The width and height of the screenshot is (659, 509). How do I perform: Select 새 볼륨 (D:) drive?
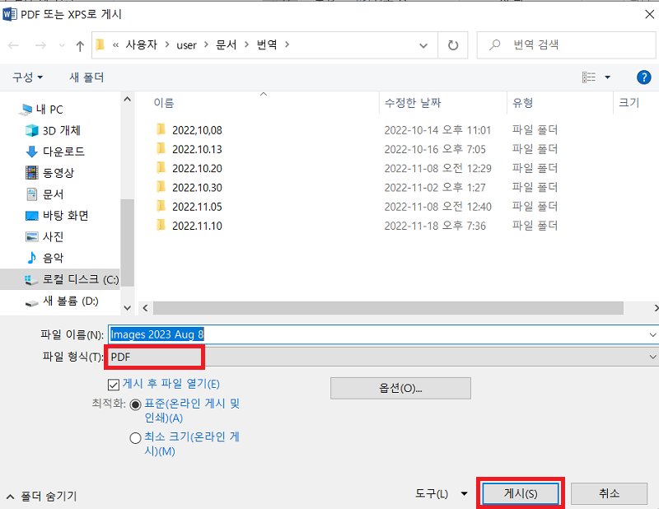coord(71,301)
